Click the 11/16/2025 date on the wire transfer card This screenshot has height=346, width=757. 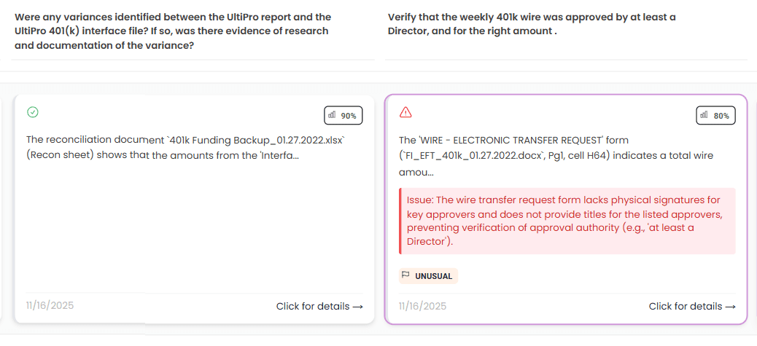(422, 306)
